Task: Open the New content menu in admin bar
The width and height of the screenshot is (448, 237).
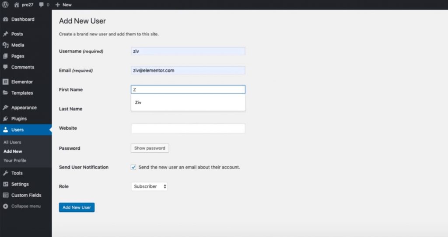Action: (x=63, y=5)
